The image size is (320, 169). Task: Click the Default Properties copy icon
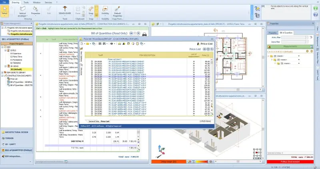point(117,10)
